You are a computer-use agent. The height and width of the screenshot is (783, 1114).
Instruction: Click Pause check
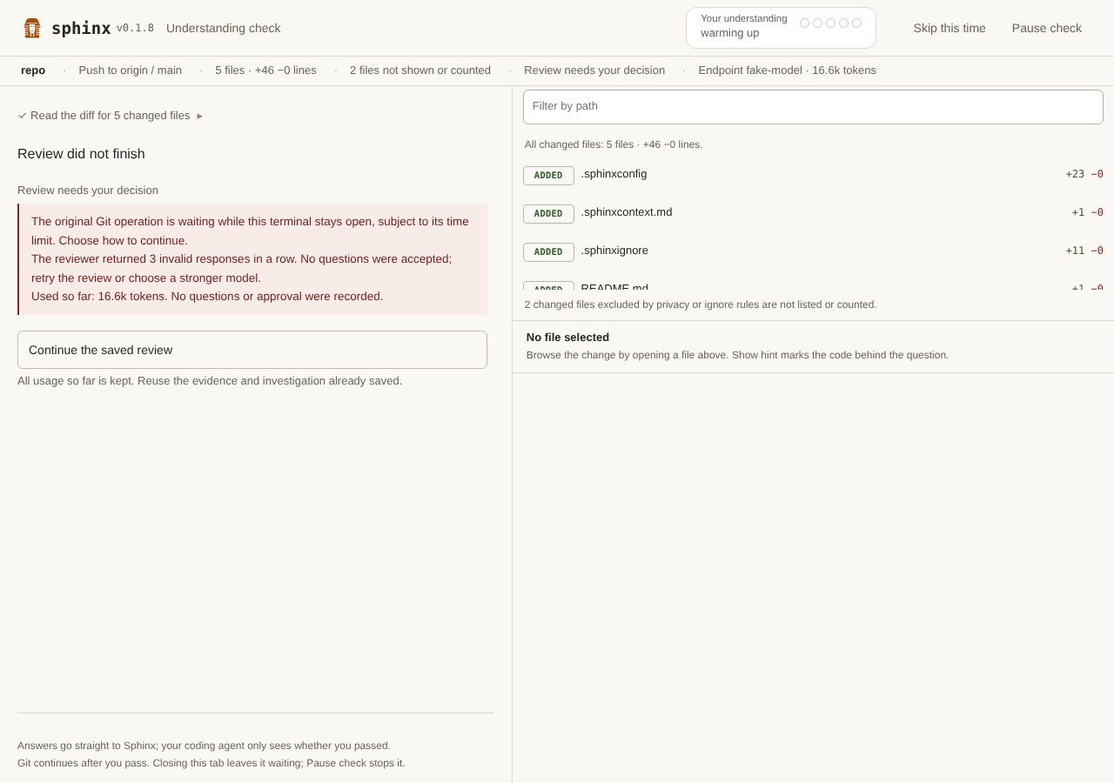[1047, 28]
